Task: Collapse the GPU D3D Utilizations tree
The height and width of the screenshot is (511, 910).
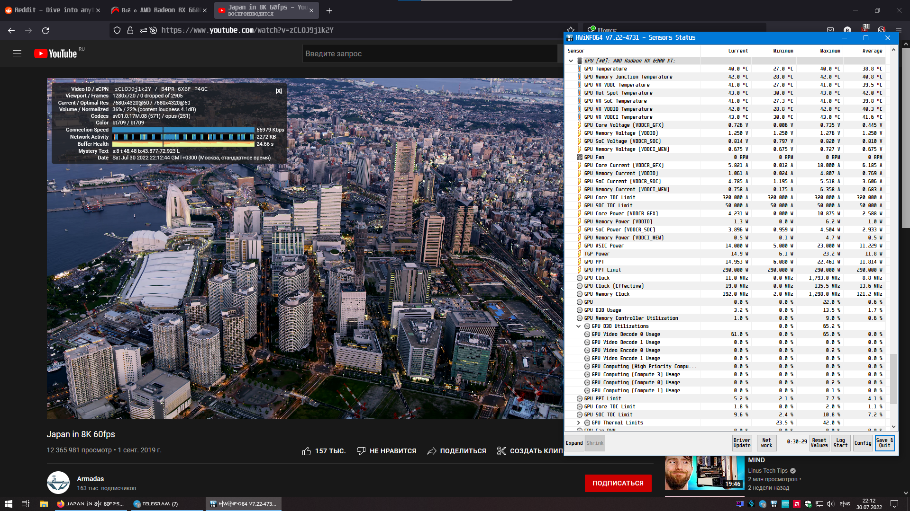Action: click(x=578, y=326)
